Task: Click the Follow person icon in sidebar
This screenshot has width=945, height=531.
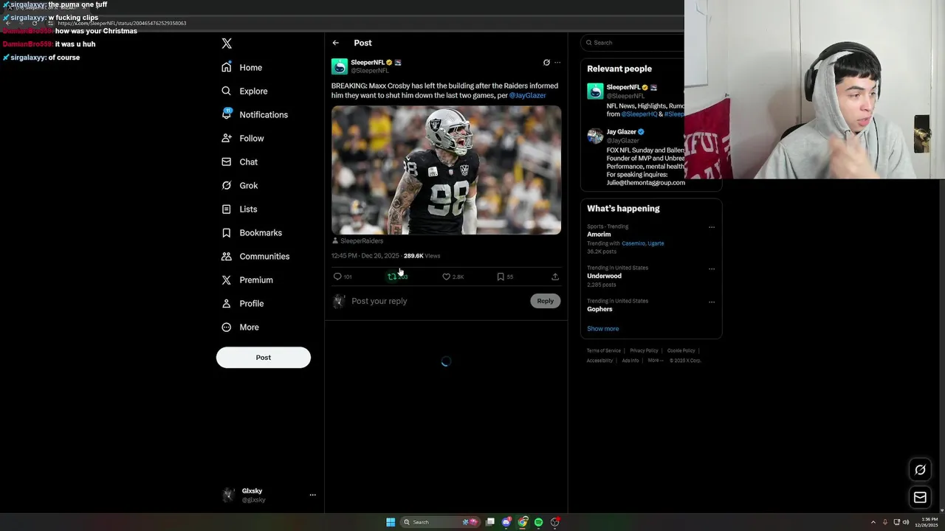Action: point(227,138)
